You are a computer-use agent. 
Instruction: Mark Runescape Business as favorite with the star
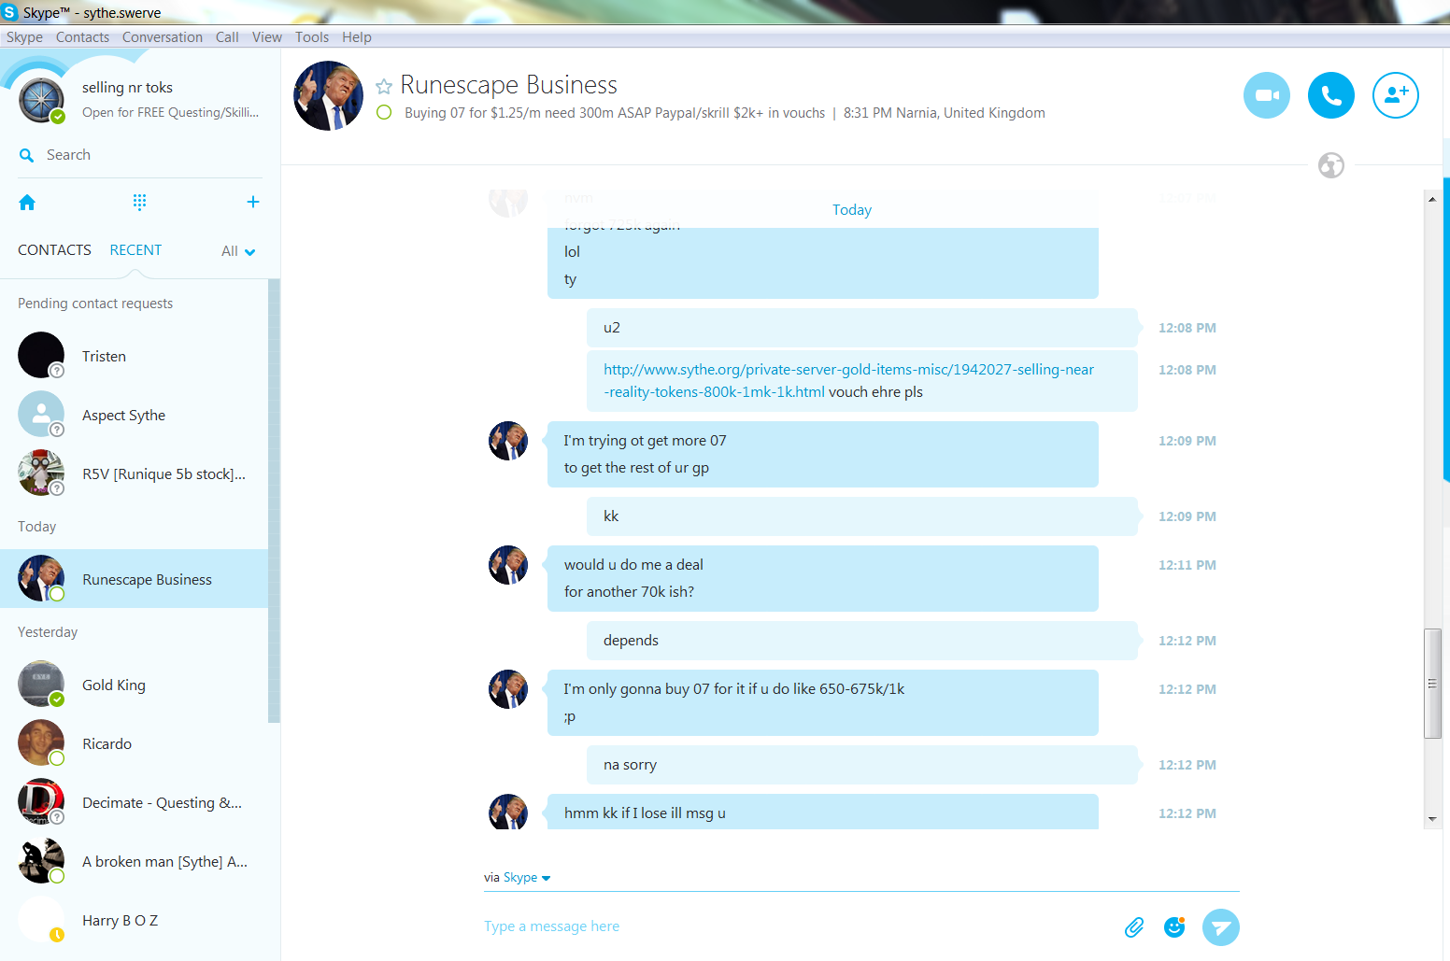coord(383,87)
